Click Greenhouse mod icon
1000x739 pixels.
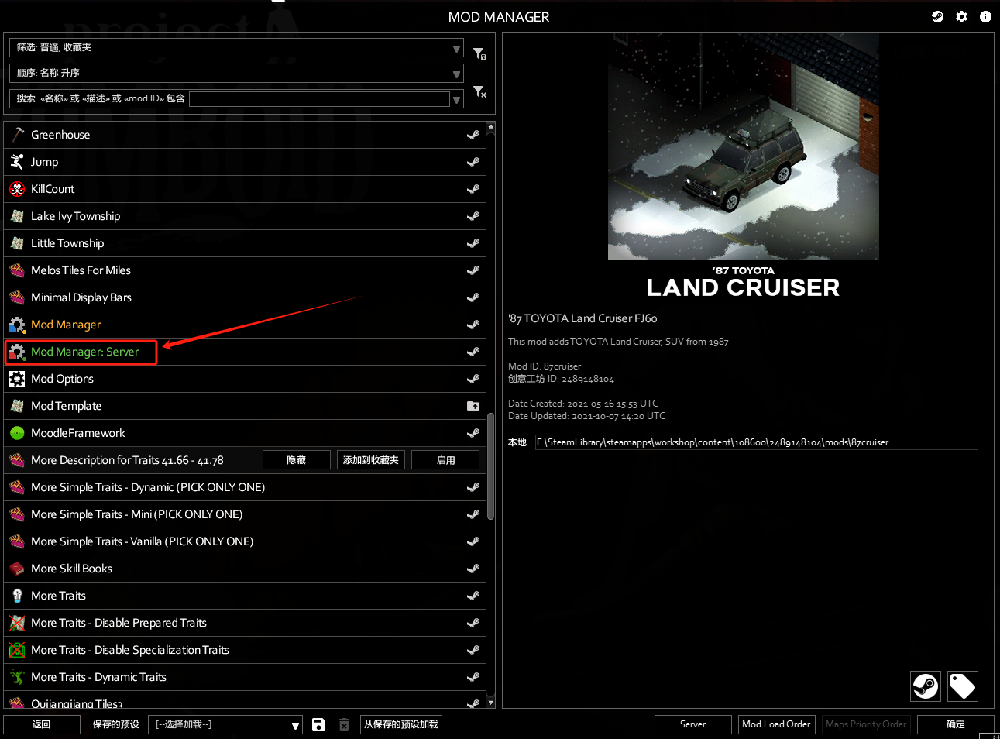tap(17, 135)
